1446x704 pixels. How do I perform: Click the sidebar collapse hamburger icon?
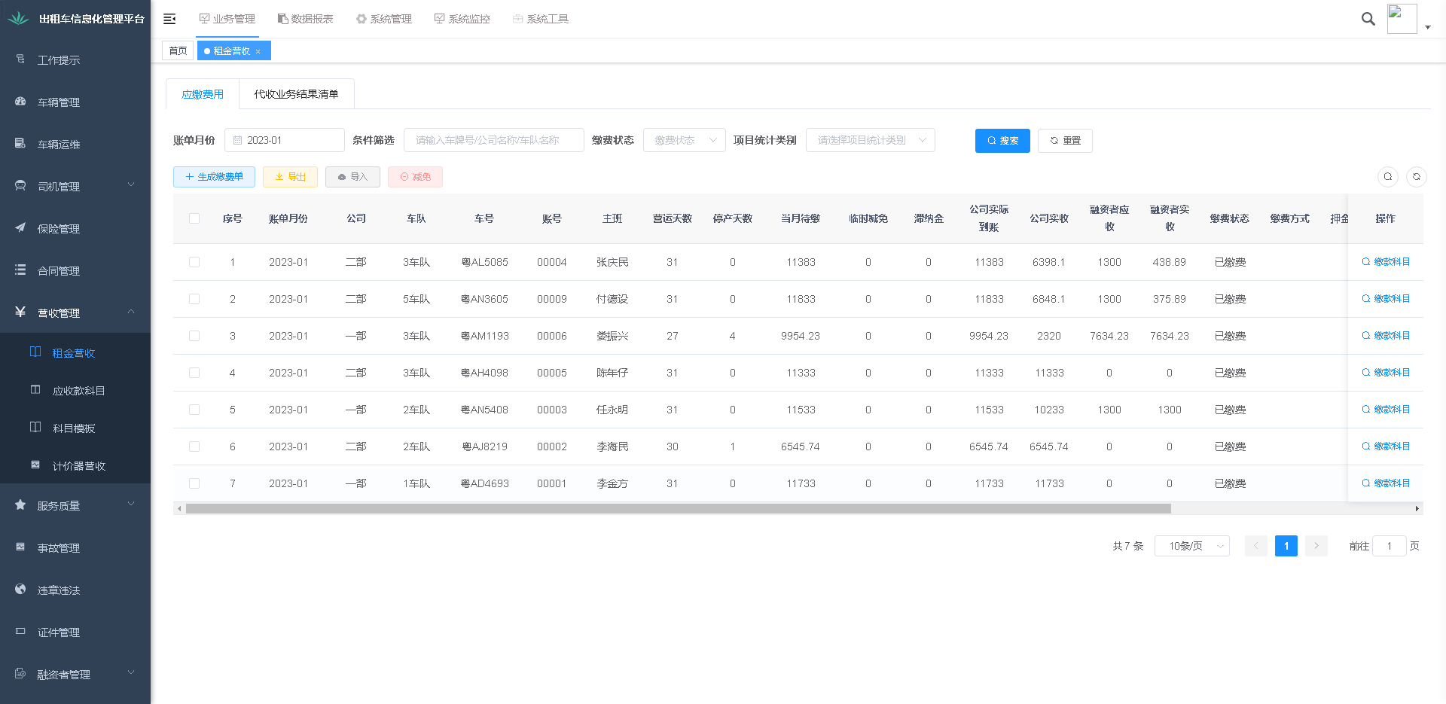[x=169, y=19]
